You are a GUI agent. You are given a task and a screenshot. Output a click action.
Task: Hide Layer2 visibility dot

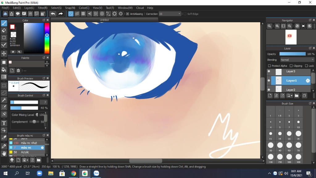tap(269, 90)
